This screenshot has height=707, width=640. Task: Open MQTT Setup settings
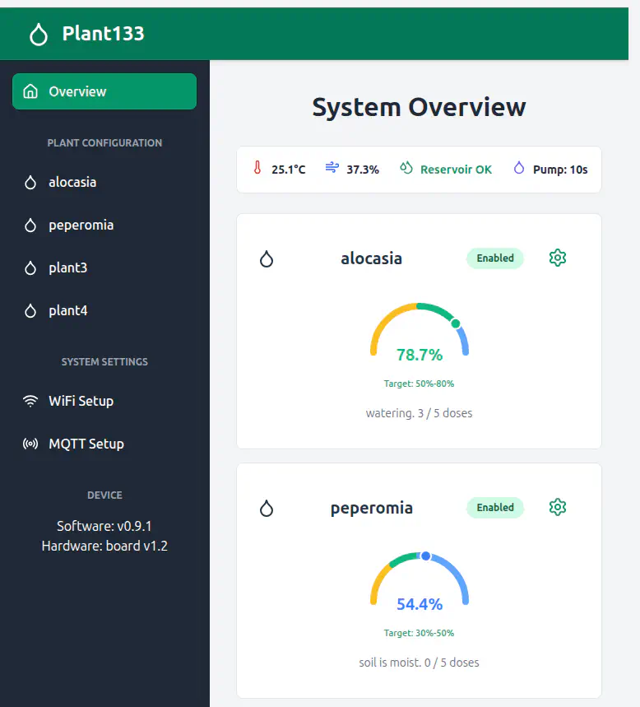[86, 444]
